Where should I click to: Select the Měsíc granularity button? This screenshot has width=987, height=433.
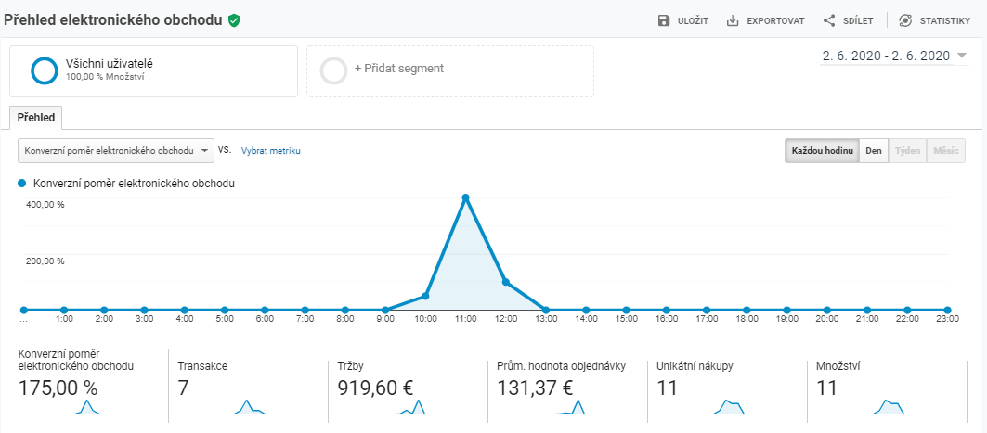tap(946, 151)
